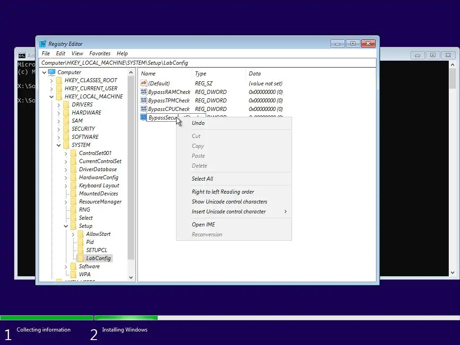Viewport: 460px width, 345px height.
Task: Click the SETUPCL folder icon
Action: (81, 250)
